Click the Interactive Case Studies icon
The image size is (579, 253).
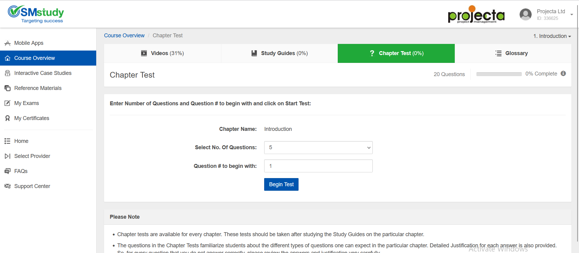coord(8,73)
